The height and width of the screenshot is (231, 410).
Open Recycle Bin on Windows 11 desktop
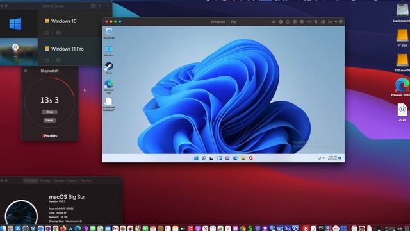click(109, 33)
